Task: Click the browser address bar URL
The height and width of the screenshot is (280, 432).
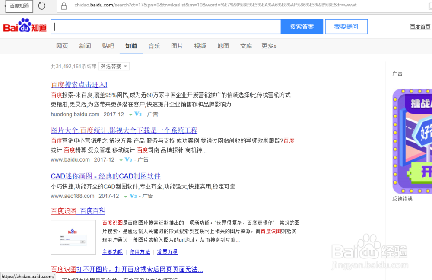Action: pos(216,5)
